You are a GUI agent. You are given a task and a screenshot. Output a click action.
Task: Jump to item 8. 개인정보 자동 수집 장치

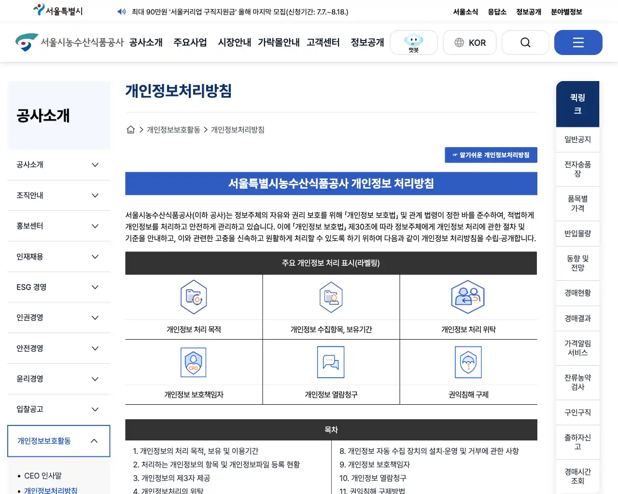[x=429, y=451]
